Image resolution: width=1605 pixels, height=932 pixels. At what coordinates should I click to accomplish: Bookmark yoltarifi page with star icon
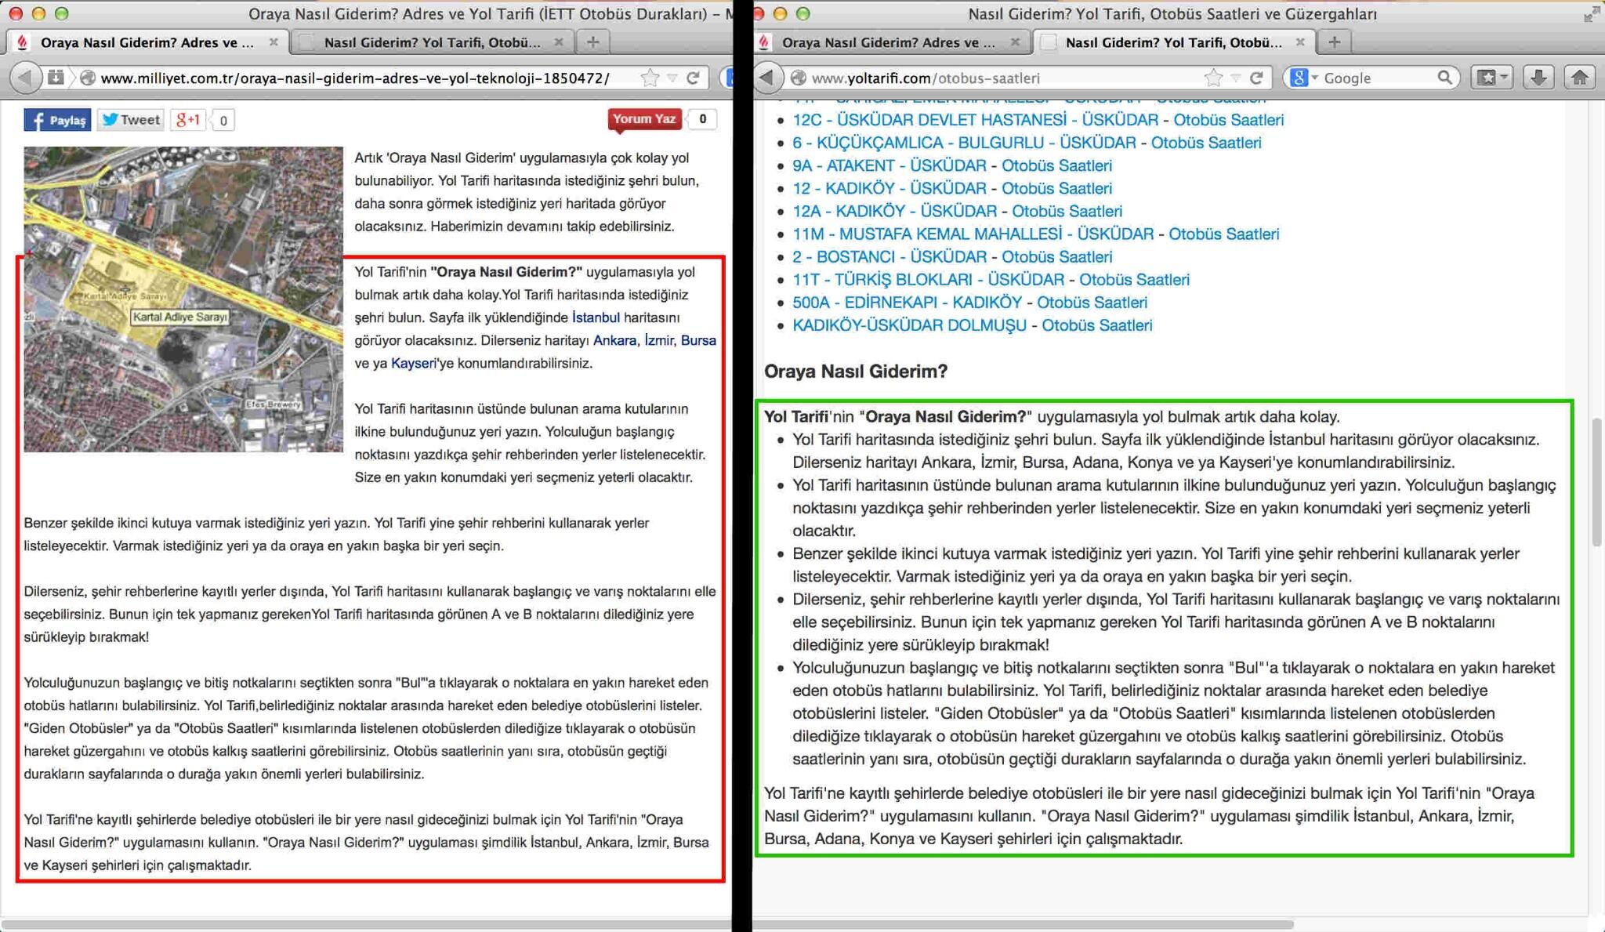tap(1213, 77)
